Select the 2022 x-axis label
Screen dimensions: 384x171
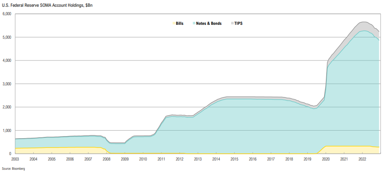pos(363,160)
